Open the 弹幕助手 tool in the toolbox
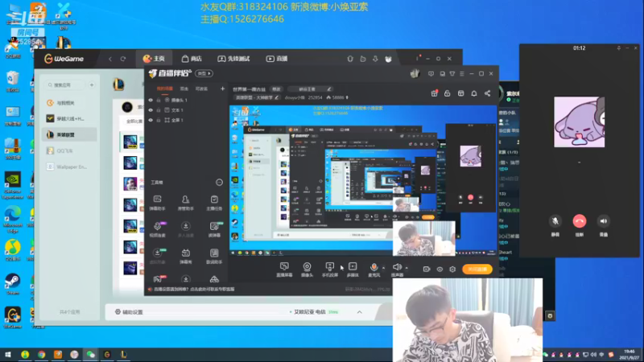This screenshot has width=644, height=362. (x=157, y=203)
